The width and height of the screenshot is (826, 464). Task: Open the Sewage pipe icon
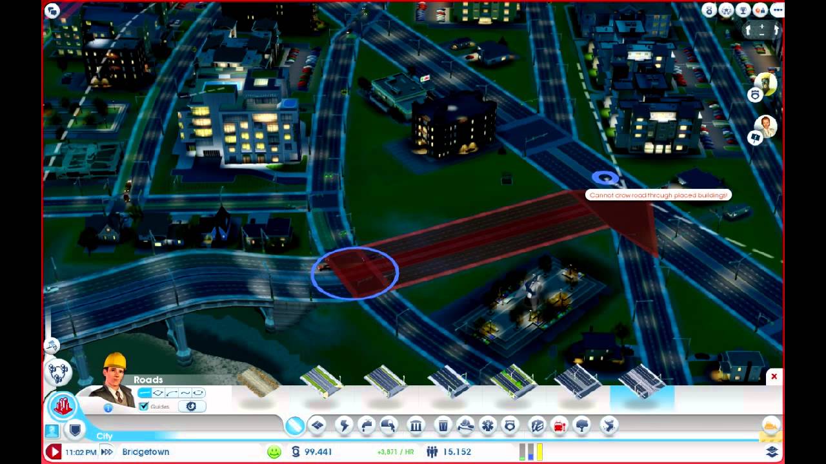[388, 425]
